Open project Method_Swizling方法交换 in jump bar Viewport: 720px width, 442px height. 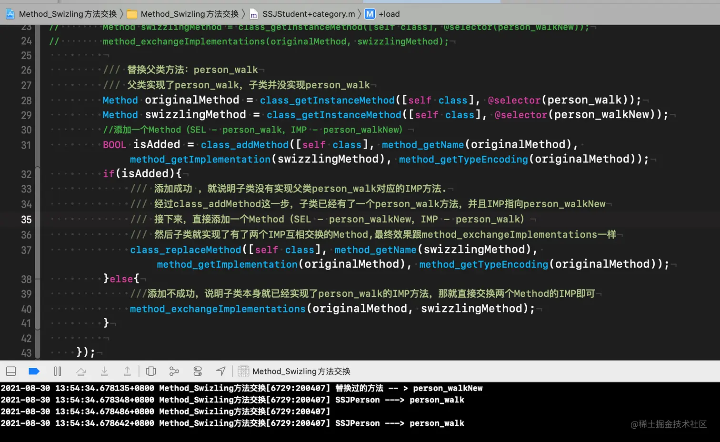[x=68, y=14]
